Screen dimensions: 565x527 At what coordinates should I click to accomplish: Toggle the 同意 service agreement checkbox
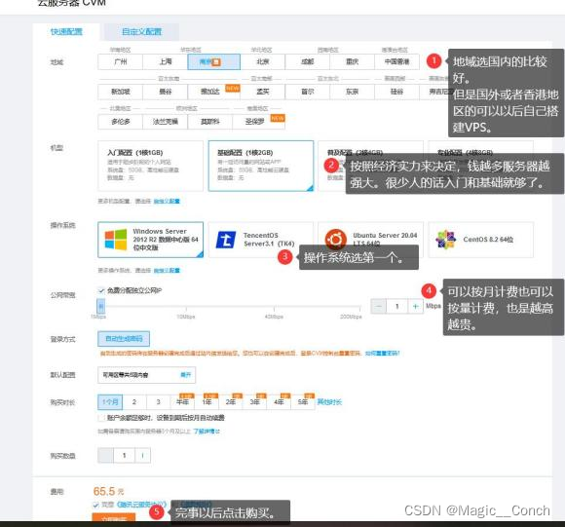click(95, 505)
